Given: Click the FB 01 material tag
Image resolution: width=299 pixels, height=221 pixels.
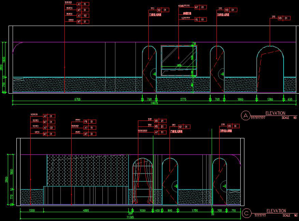Looking at the screenshot, I should 89,122.
